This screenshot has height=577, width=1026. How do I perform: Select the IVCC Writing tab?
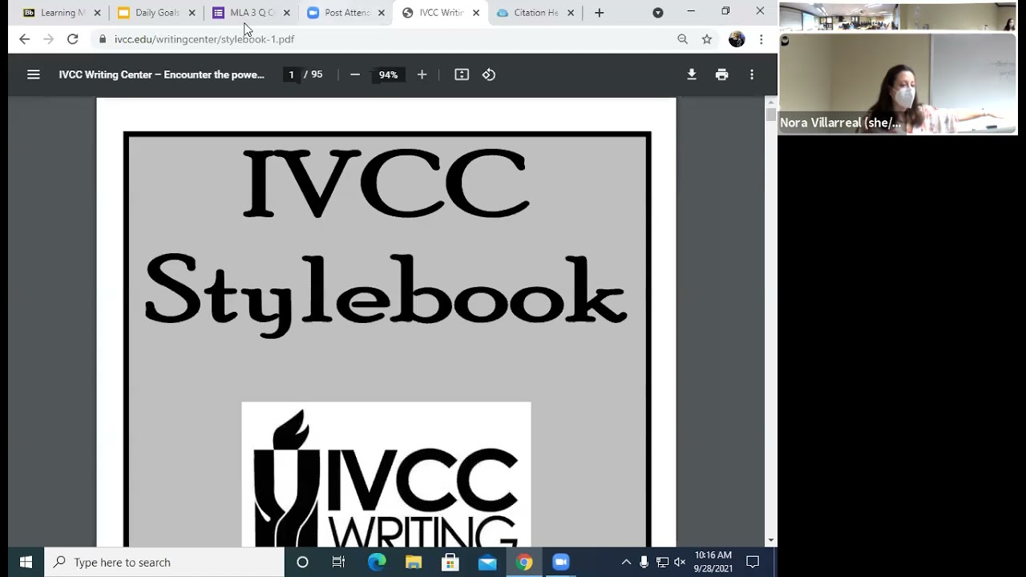click(433, 13)
